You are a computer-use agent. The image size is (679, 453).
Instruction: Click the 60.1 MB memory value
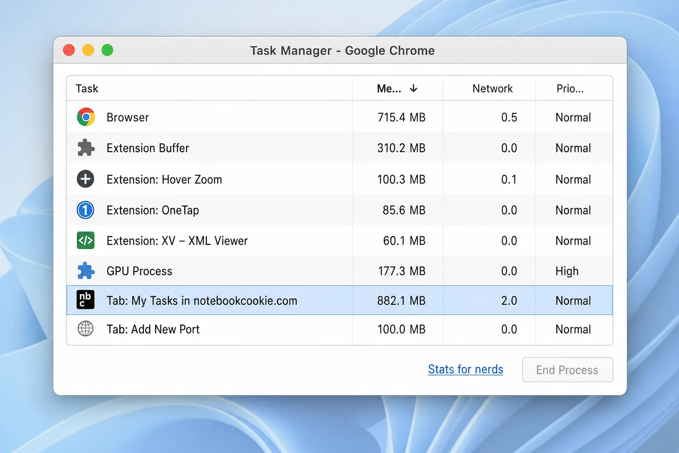pyautogui.click(x=404, y=241)
